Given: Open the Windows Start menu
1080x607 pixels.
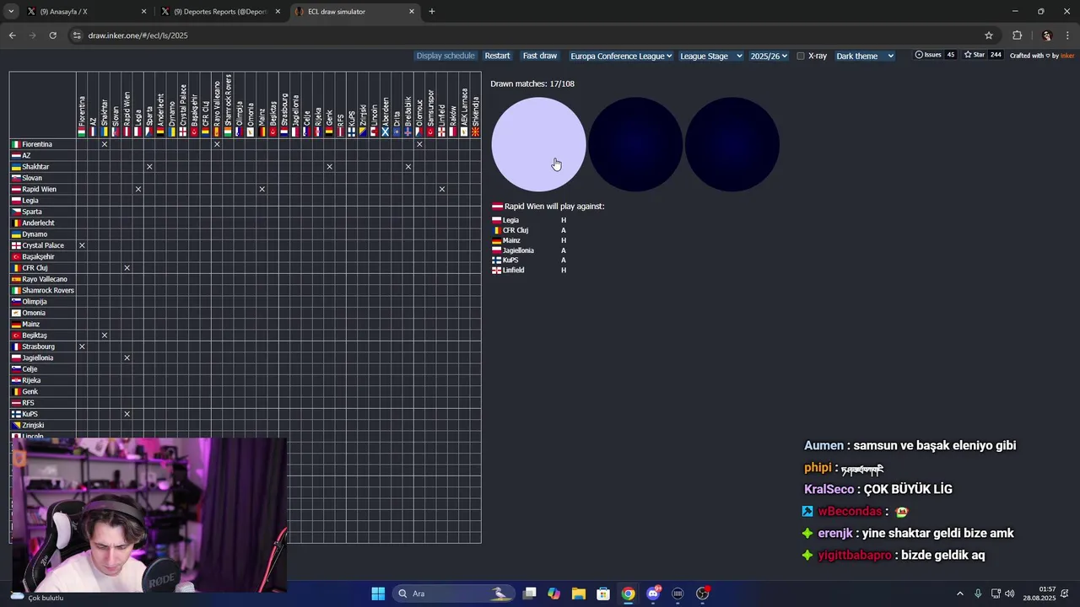Looking at the screenshot, I should tap(378, 594).
